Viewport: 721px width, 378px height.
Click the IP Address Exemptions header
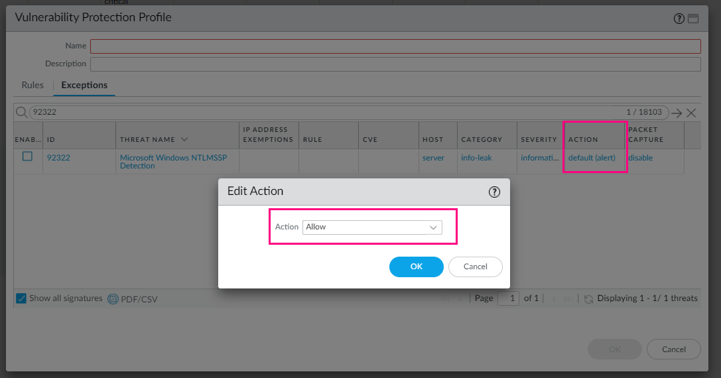tap(269, 135)
